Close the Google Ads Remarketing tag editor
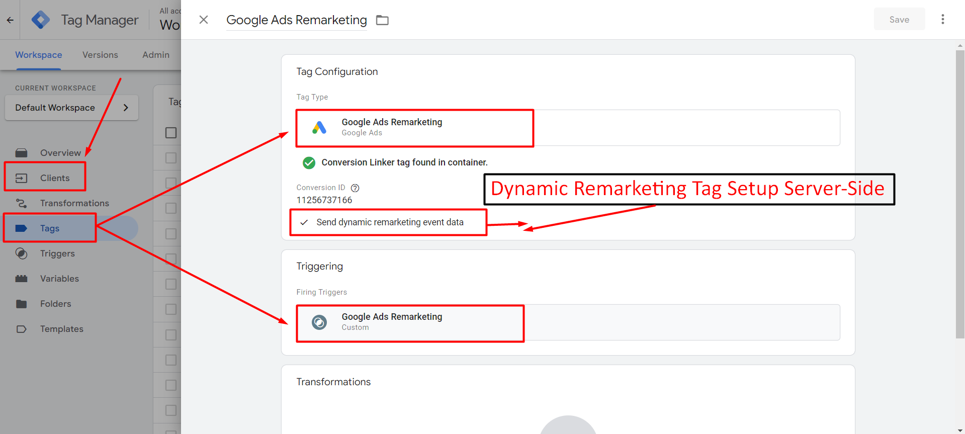 coord(204,20)
